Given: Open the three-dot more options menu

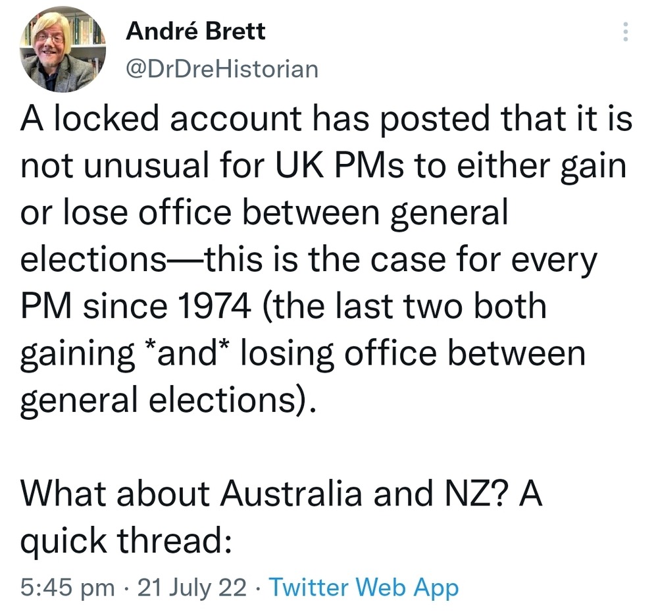Looking at the screenshot, I should [x=625, y=32].
